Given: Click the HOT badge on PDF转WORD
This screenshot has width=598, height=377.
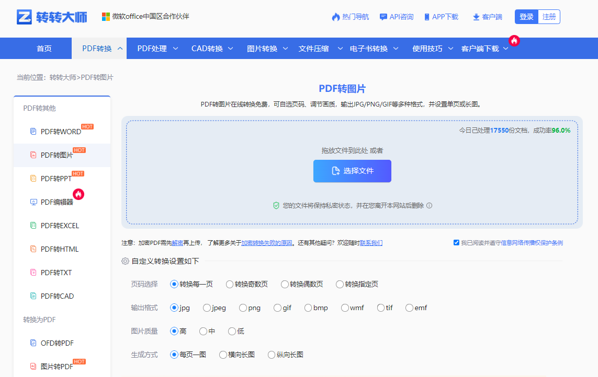Looking at the screenshot, I should tap(87, 126).
